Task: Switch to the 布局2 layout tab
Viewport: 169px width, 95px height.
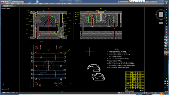Action: [x=13, y=93]
